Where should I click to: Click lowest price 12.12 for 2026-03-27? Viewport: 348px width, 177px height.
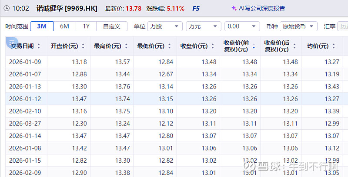point(166,124)
